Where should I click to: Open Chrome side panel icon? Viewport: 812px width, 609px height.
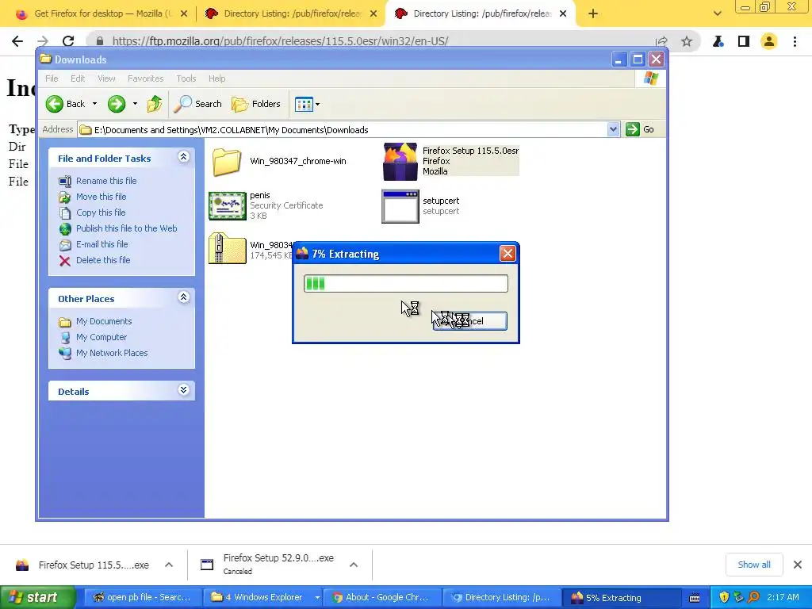point(744,41)
